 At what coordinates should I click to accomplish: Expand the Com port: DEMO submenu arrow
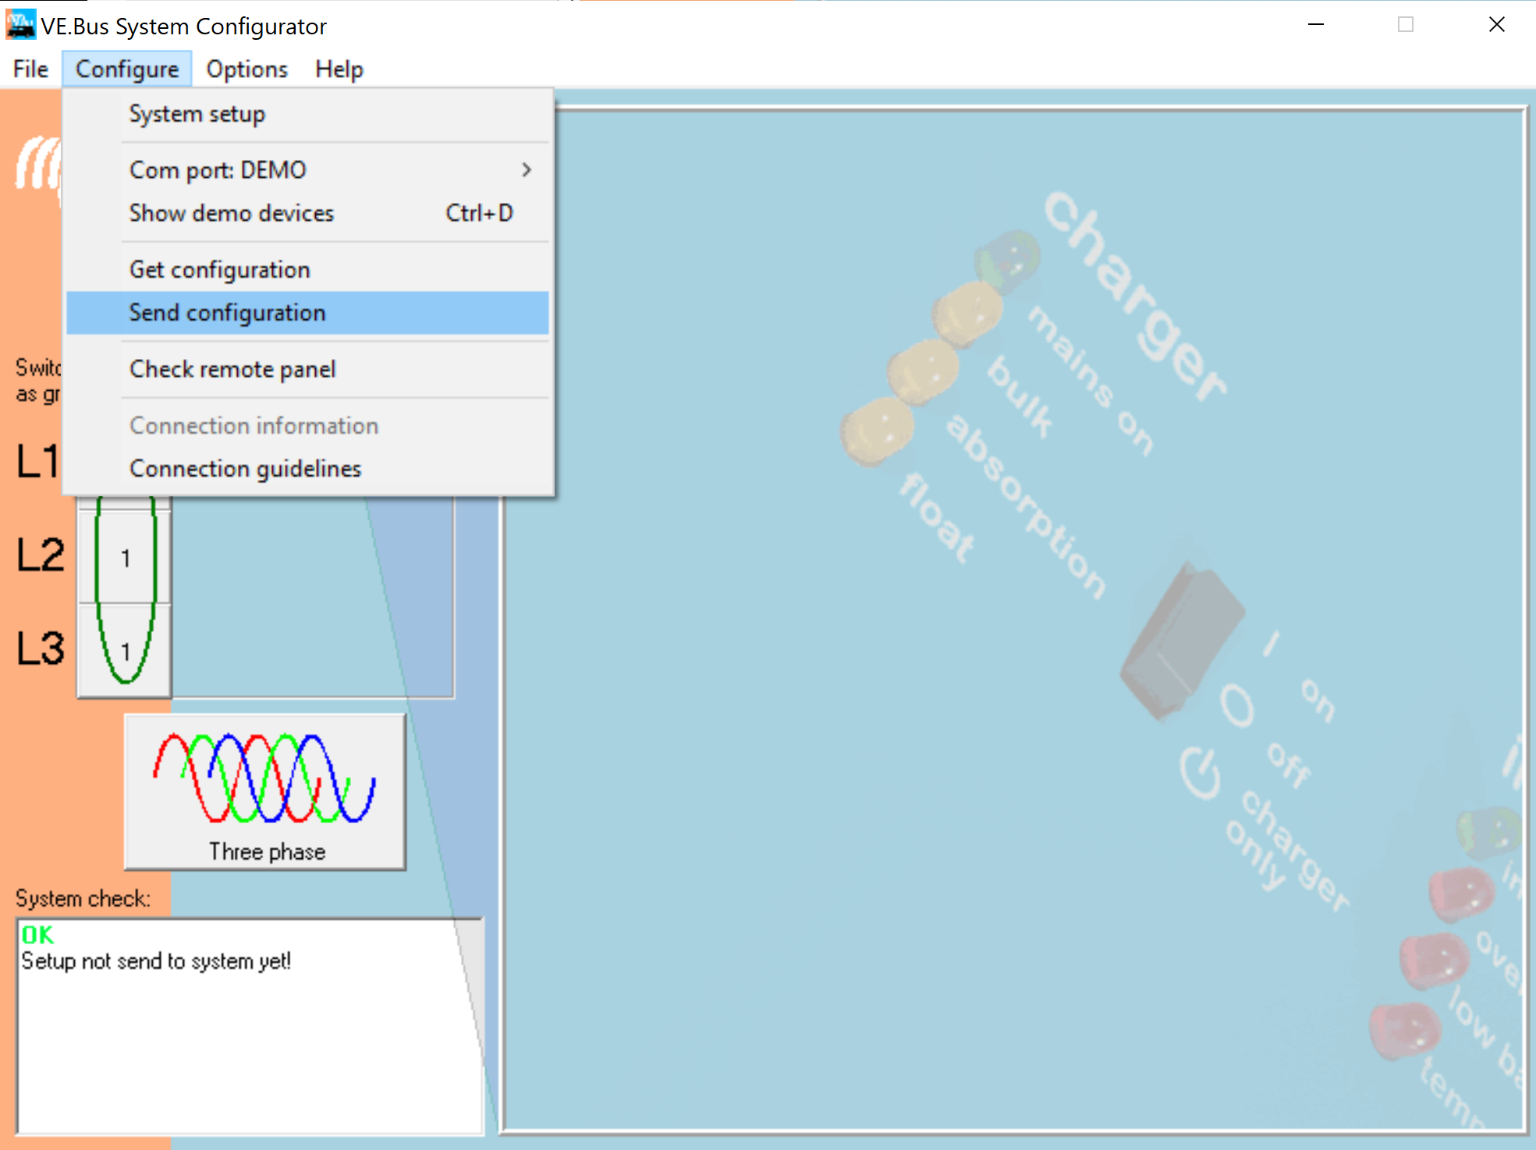[x=527, y=169]
